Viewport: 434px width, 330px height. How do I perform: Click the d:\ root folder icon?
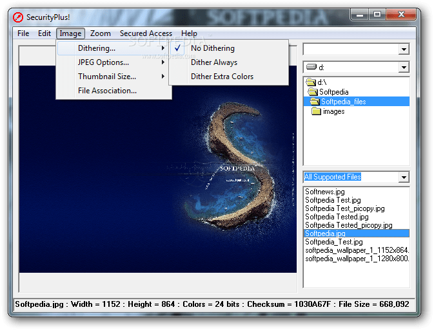coord(311,82)
